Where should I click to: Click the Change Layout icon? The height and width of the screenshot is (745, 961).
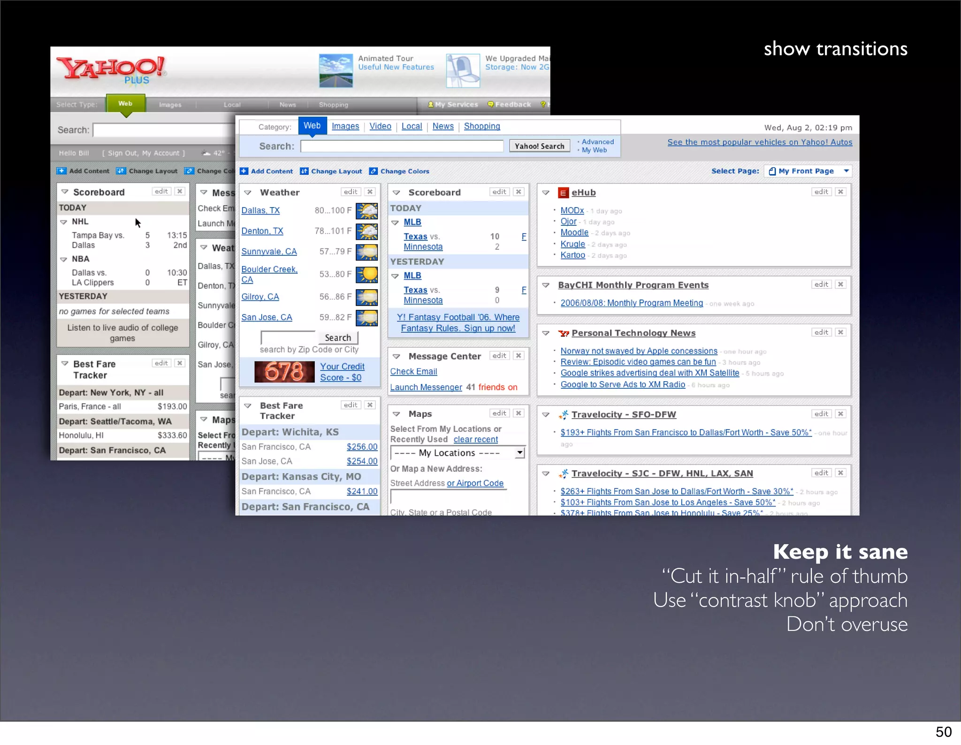[x=304, y=171]
